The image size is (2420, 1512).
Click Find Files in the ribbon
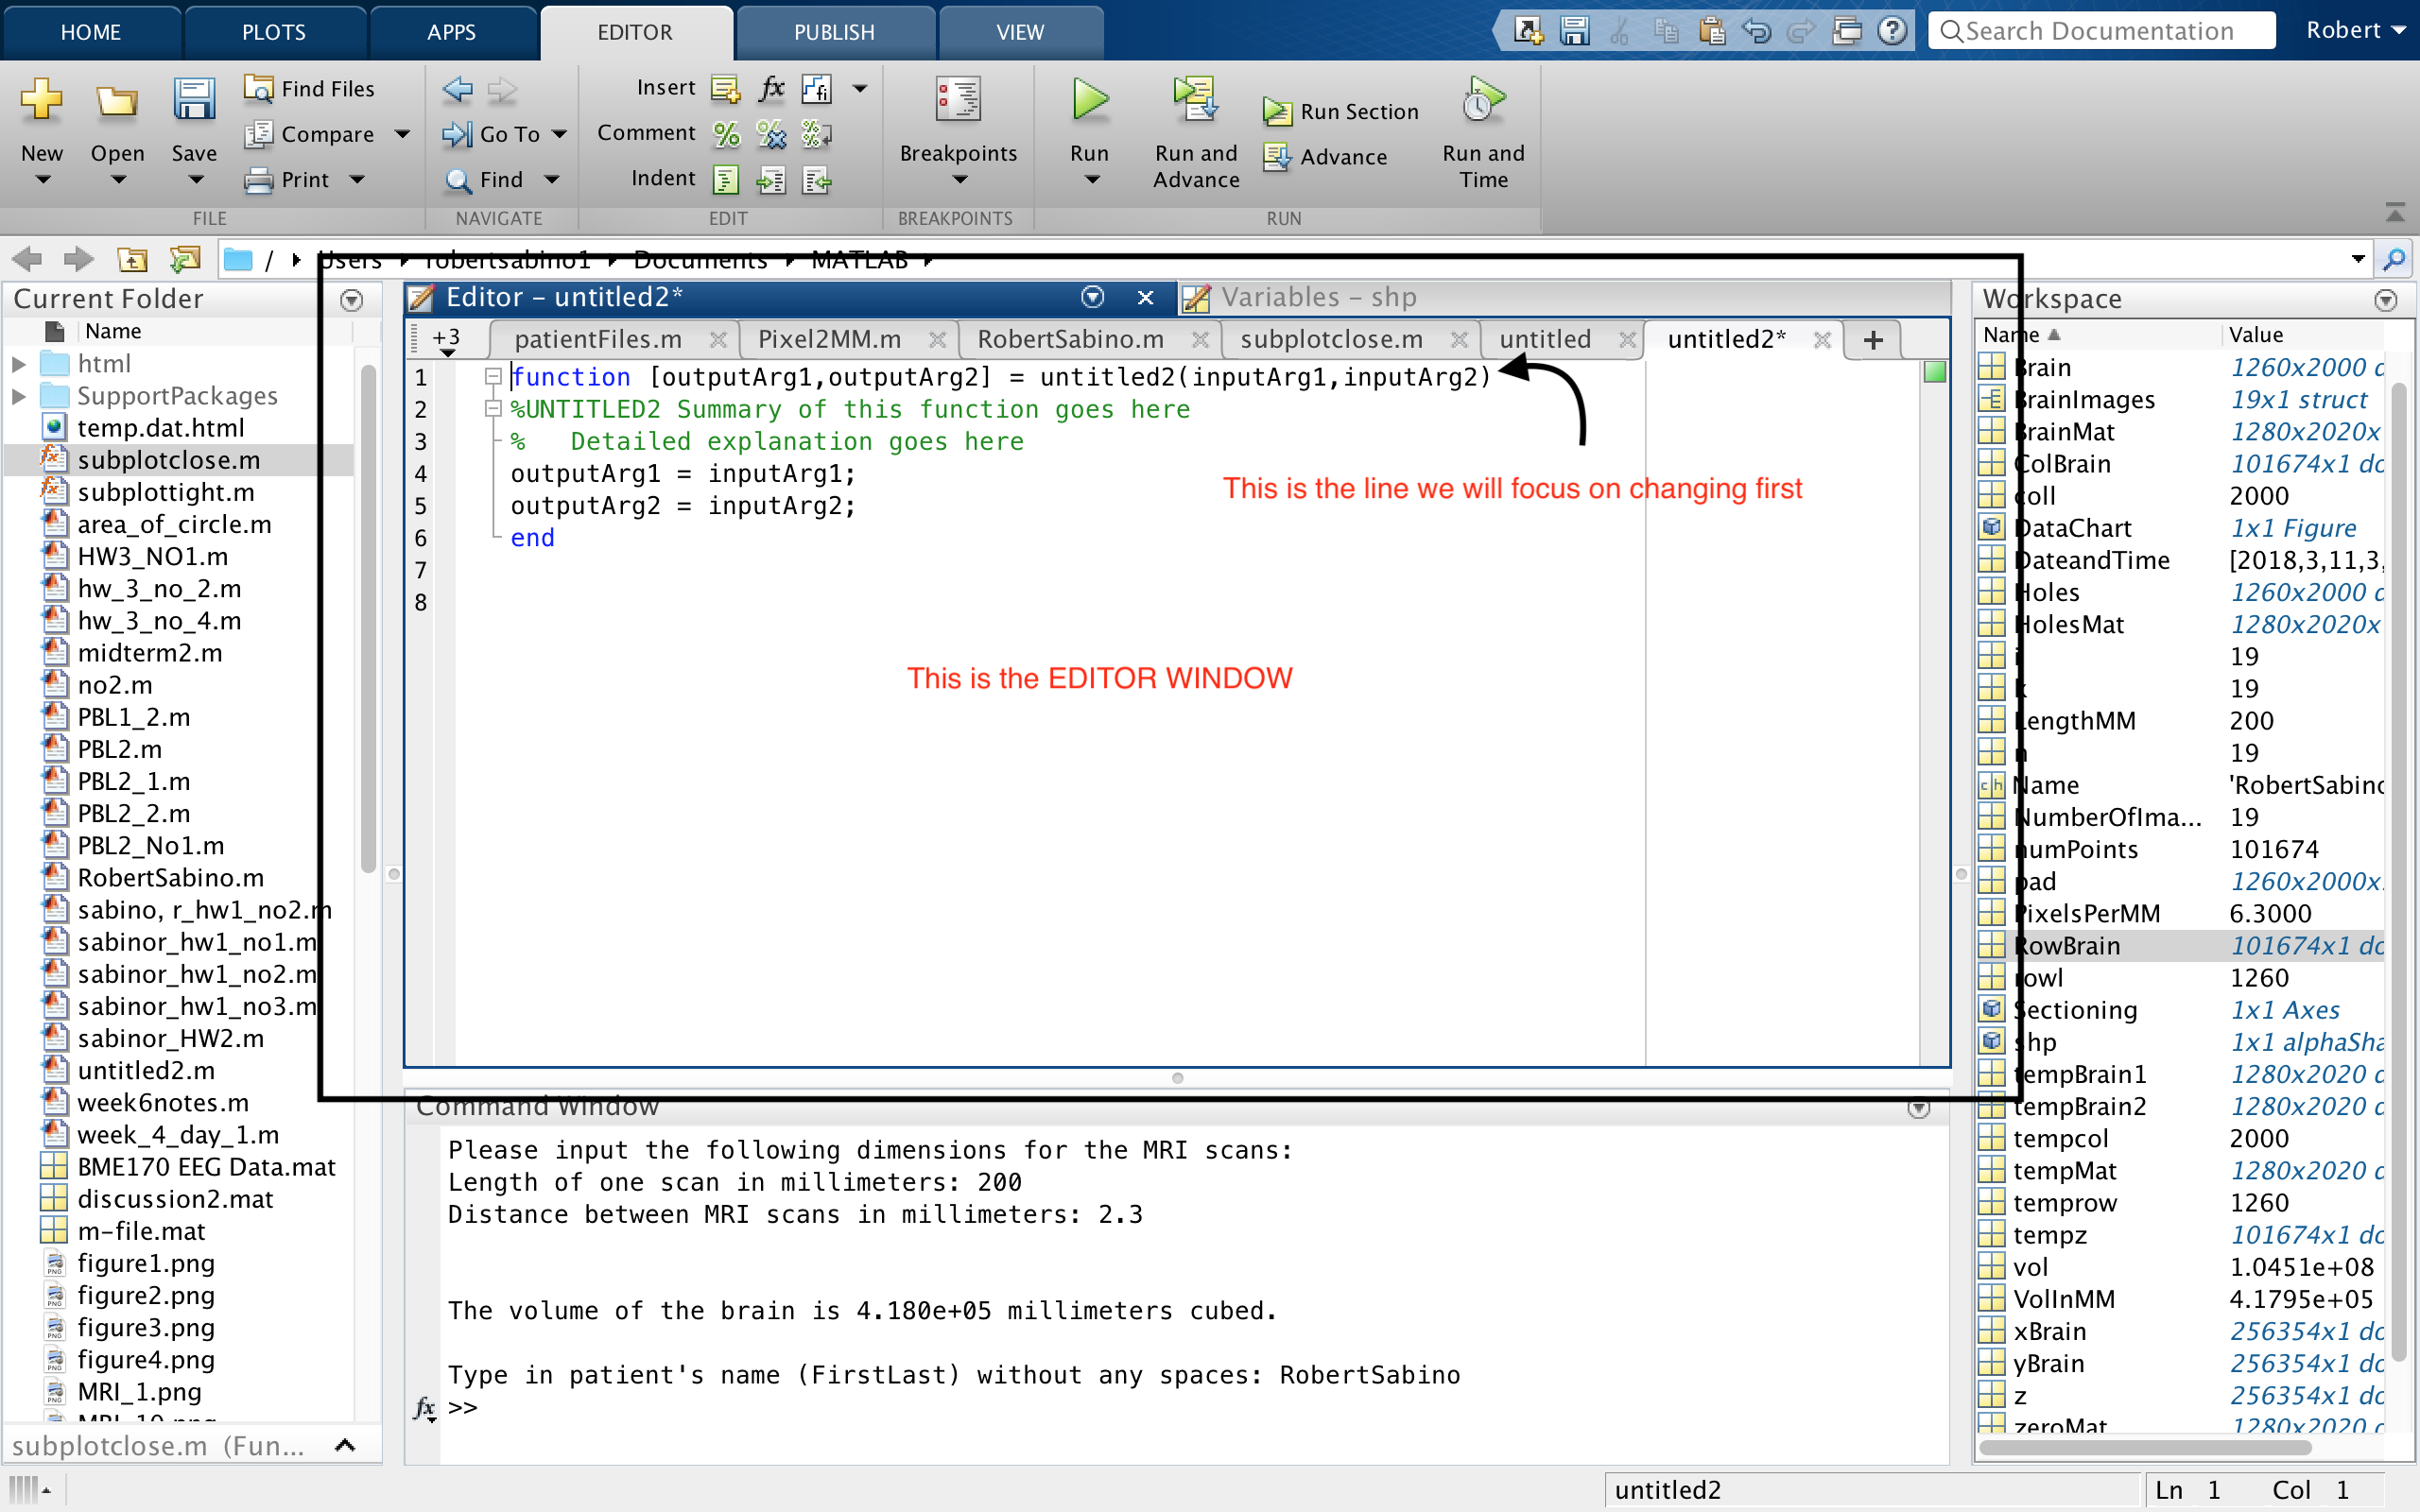coord(310,88)
